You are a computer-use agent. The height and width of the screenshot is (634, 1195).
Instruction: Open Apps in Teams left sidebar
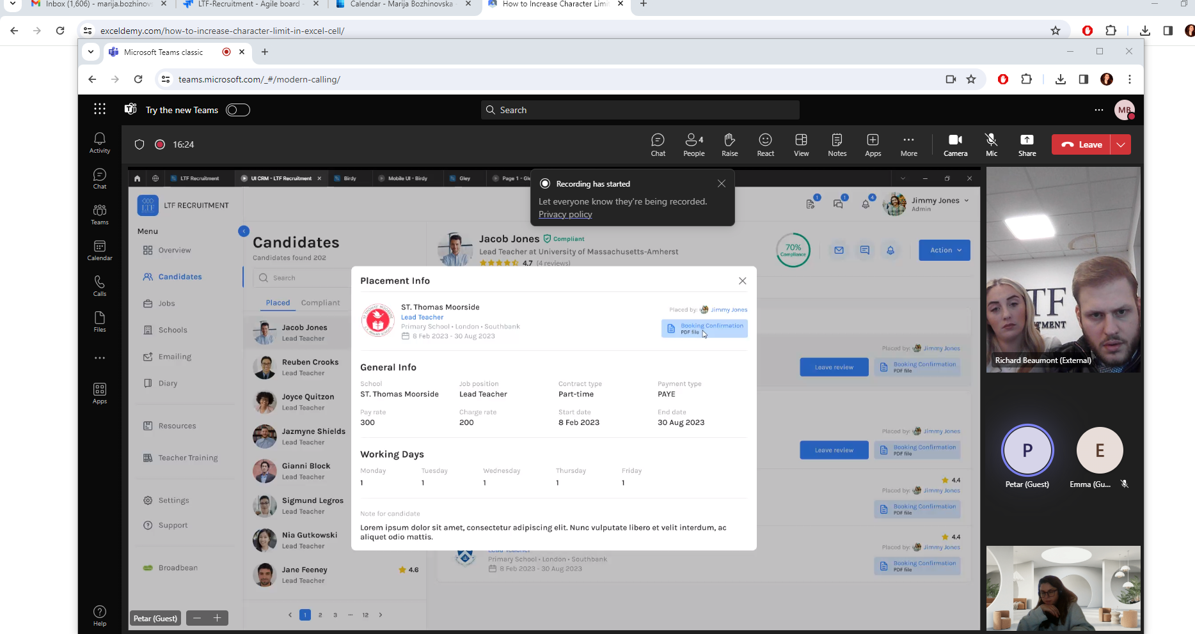point(100,394)
